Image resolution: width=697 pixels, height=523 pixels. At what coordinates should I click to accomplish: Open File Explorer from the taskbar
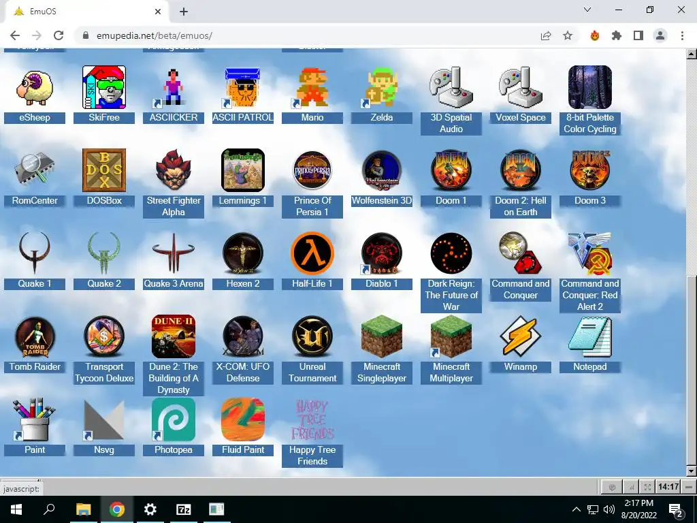(83, 509)
